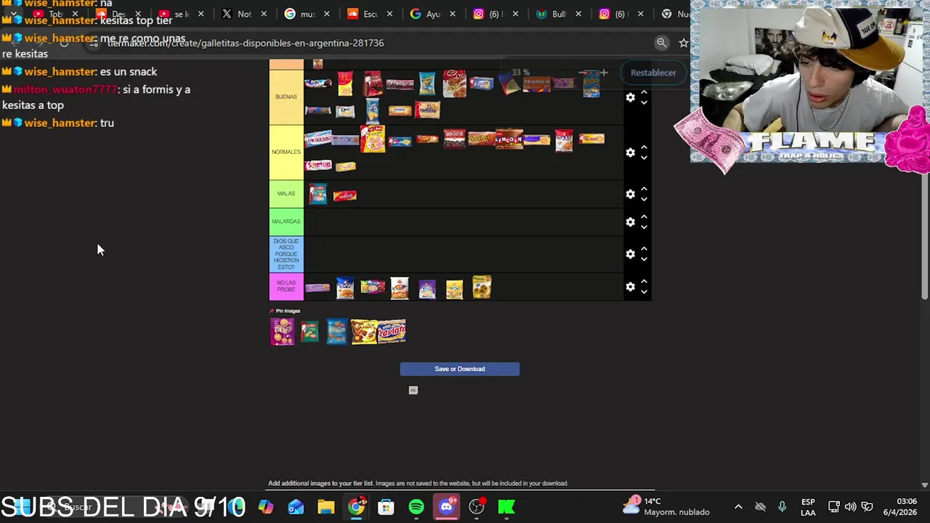
Task: Bookmark page with the star icon
Action: pos(683,43)
